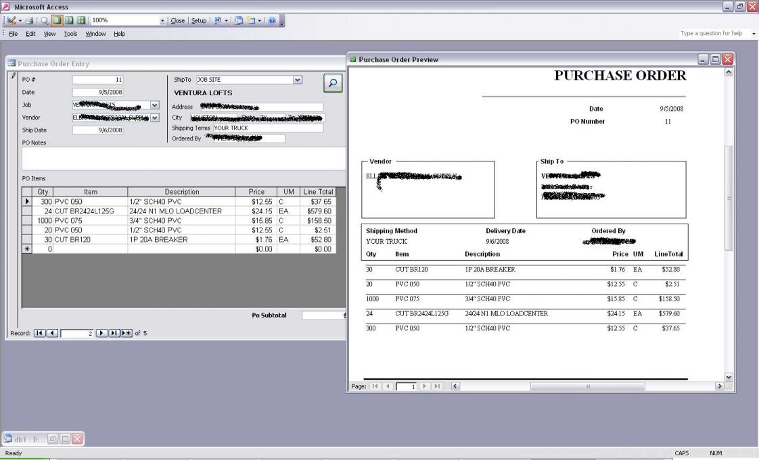Click Preview page number box

point(406,386)
